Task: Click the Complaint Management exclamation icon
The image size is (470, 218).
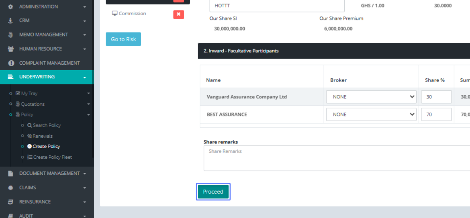Action: pos(11,63)
